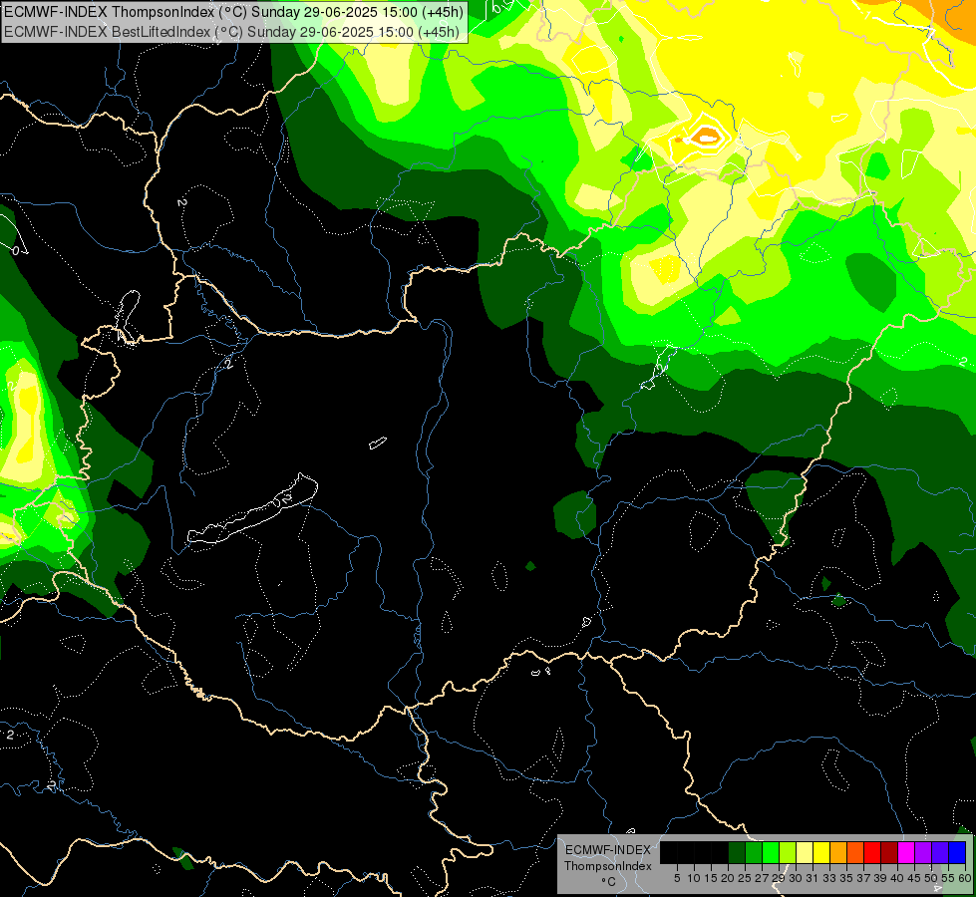
Task: Click the legend tick value '29'
Action: tap(779, 878)
